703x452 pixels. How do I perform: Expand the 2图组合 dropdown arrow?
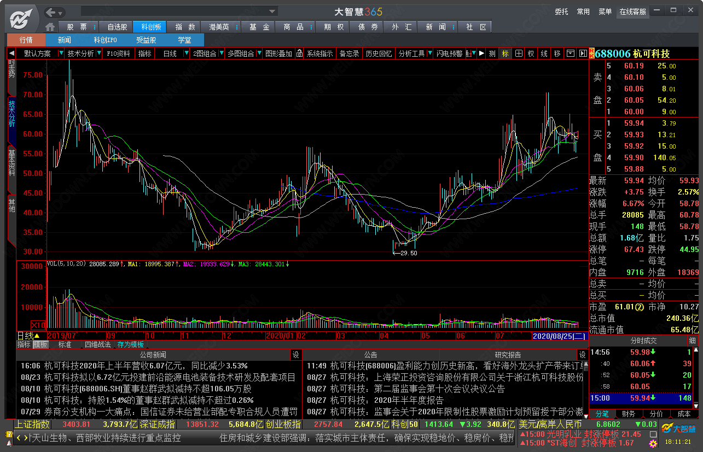221,54
